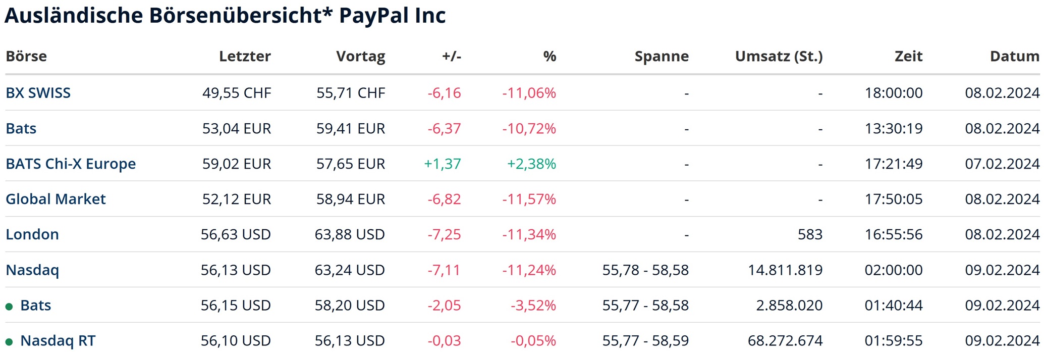
Task: Open the Global Market exchange link
Action: tap(56, 199)
